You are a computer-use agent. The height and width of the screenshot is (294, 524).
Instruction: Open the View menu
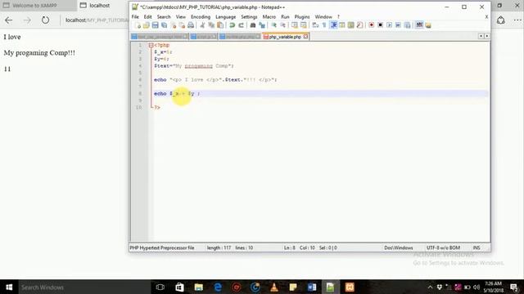pyautogui.click(x=181, y=16)
